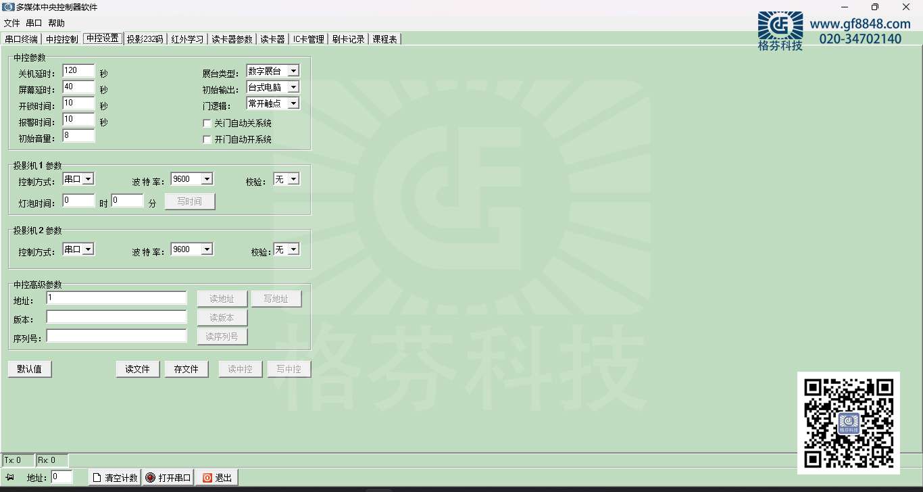
Task: Click the red 退出 exit button
Action: (x=216, y=478)
